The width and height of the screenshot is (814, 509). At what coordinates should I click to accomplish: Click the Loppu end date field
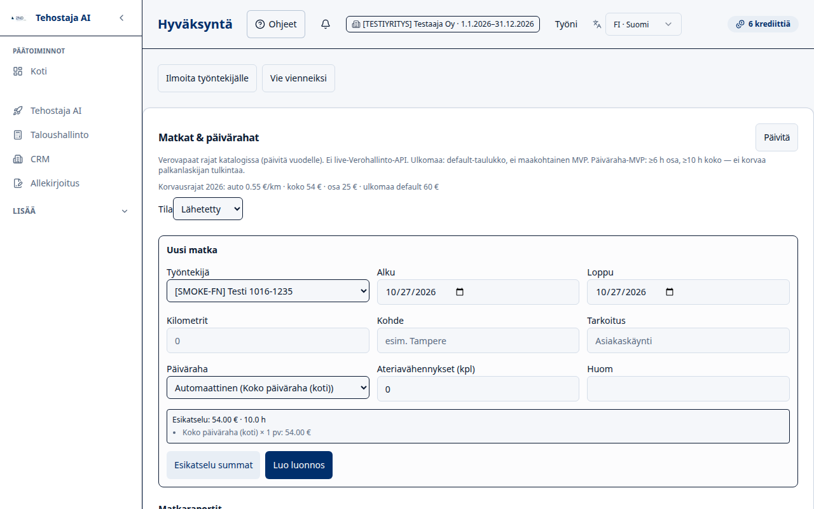tap(688, 292)
